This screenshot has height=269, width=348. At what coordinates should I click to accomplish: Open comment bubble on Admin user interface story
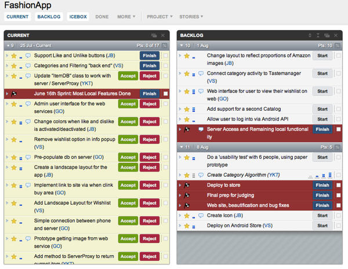[28, 104]
